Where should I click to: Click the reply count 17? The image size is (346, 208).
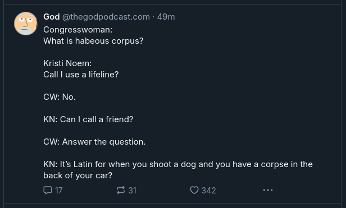tap(58, 191)
